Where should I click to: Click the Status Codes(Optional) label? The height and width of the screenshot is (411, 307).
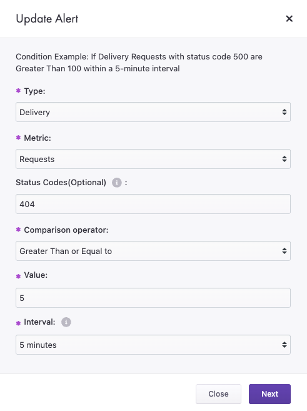tap(61, 183)
